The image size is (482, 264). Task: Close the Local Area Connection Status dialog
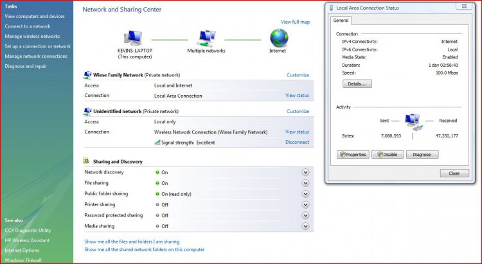pos(454,173)
